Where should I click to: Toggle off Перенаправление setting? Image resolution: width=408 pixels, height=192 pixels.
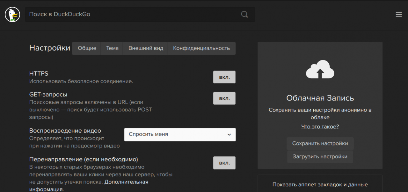tap(224, 163)
